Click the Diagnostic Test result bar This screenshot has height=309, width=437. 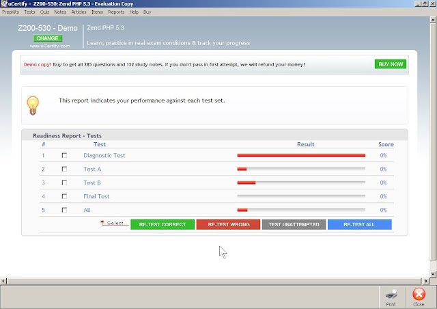pos(301,155)
